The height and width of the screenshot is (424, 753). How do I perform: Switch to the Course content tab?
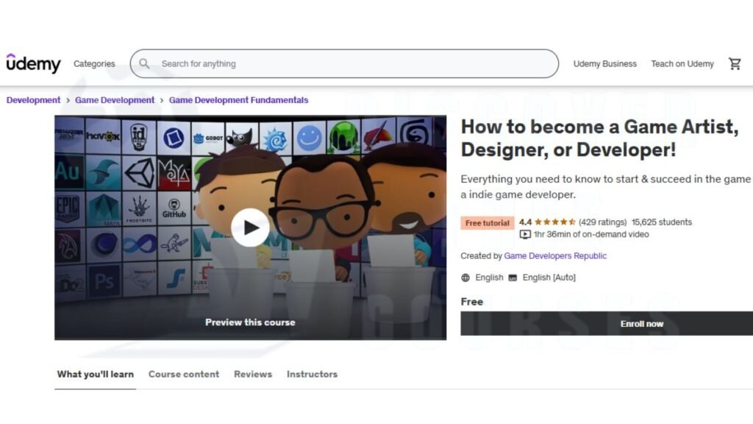tap(183, 374)
